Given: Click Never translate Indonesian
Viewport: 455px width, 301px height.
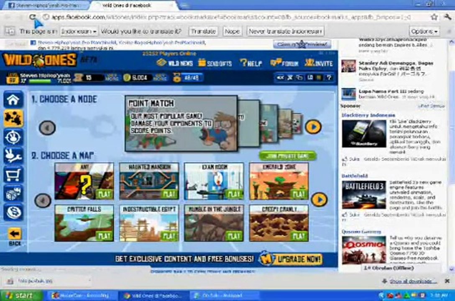Looking at the screenshot, I should 285,31.
